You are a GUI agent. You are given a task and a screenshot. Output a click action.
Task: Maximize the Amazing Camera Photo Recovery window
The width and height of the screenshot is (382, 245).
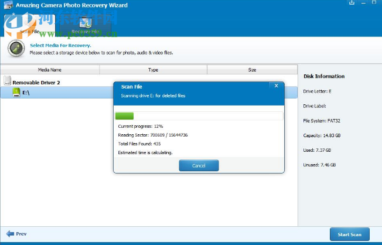point(374,3)
